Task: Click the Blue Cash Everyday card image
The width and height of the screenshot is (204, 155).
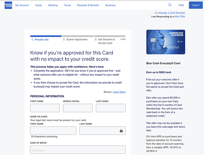Action: 166,42
